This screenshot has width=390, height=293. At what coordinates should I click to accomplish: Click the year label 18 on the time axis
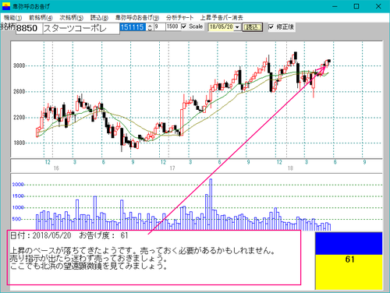click(x=290, y=168)
